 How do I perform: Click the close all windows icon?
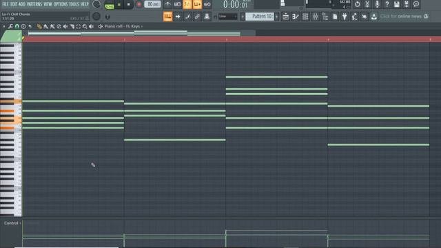click(365, 17)
